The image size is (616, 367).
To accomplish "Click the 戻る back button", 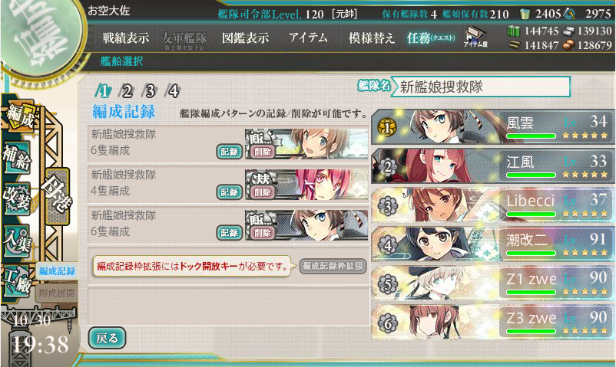I will [107, 338].
